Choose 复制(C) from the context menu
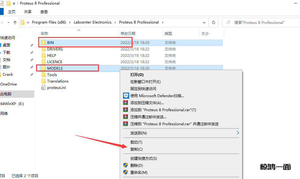 [136, 149]
